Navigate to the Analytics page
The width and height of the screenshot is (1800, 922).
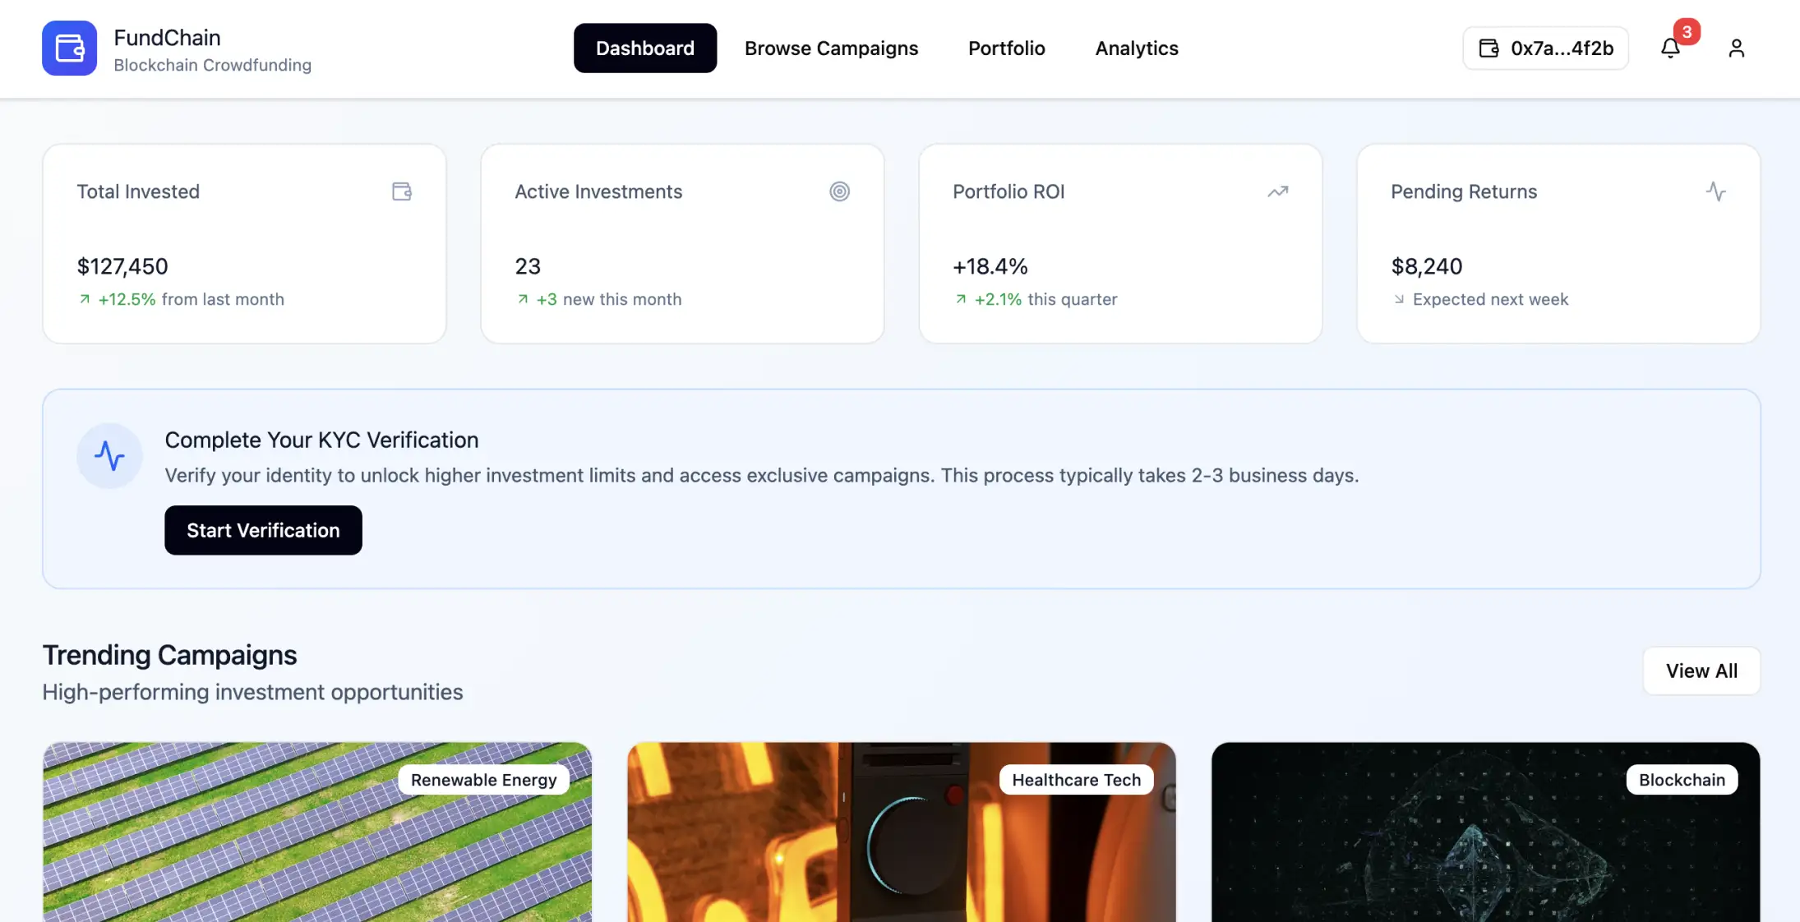click(x=1136, y=48)
